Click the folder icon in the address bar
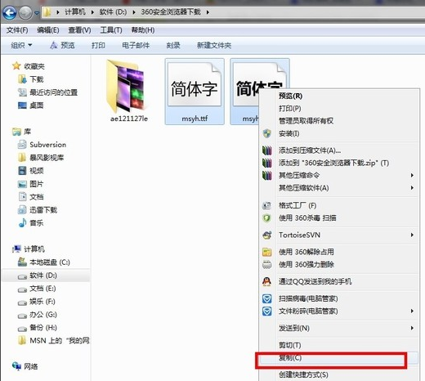Viewport: 425px width, 381px height. point(47,12)
